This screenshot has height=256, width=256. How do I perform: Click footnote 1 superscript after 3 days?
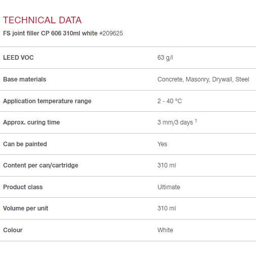pos(196,121)
